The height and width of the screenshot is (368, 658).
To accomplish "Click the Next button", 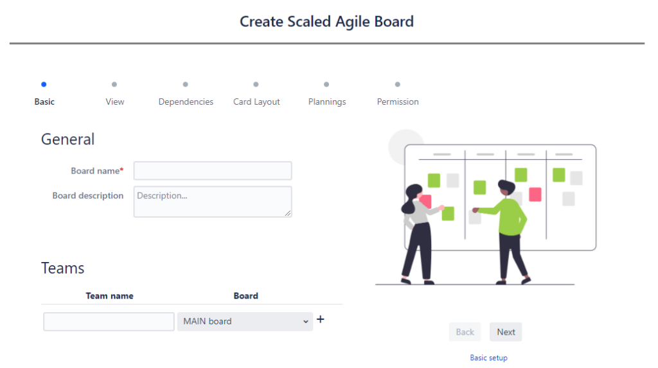I will [506, 332].
